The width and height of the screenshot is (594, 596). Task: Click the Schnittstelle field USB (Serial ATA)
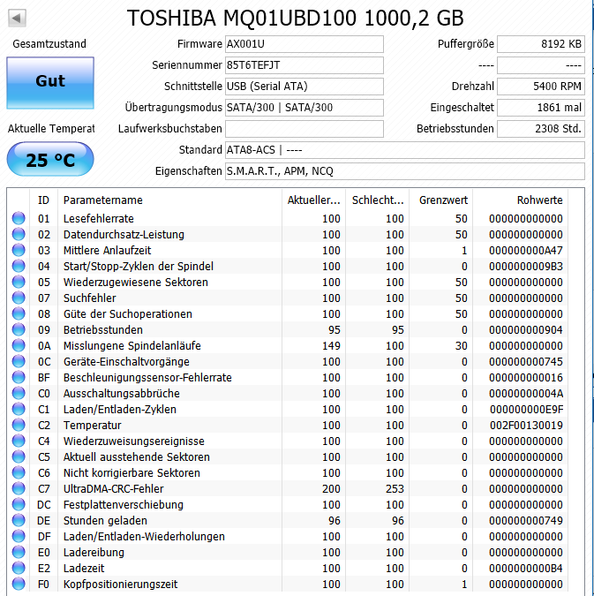tap(304, 87)
